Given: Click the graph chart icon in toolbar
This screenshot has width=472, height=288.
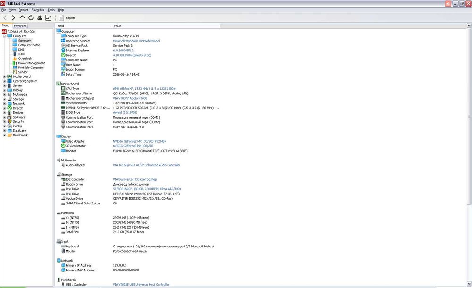Looking at the screenshot, I should pyautogui.click(x=48, y=18).
